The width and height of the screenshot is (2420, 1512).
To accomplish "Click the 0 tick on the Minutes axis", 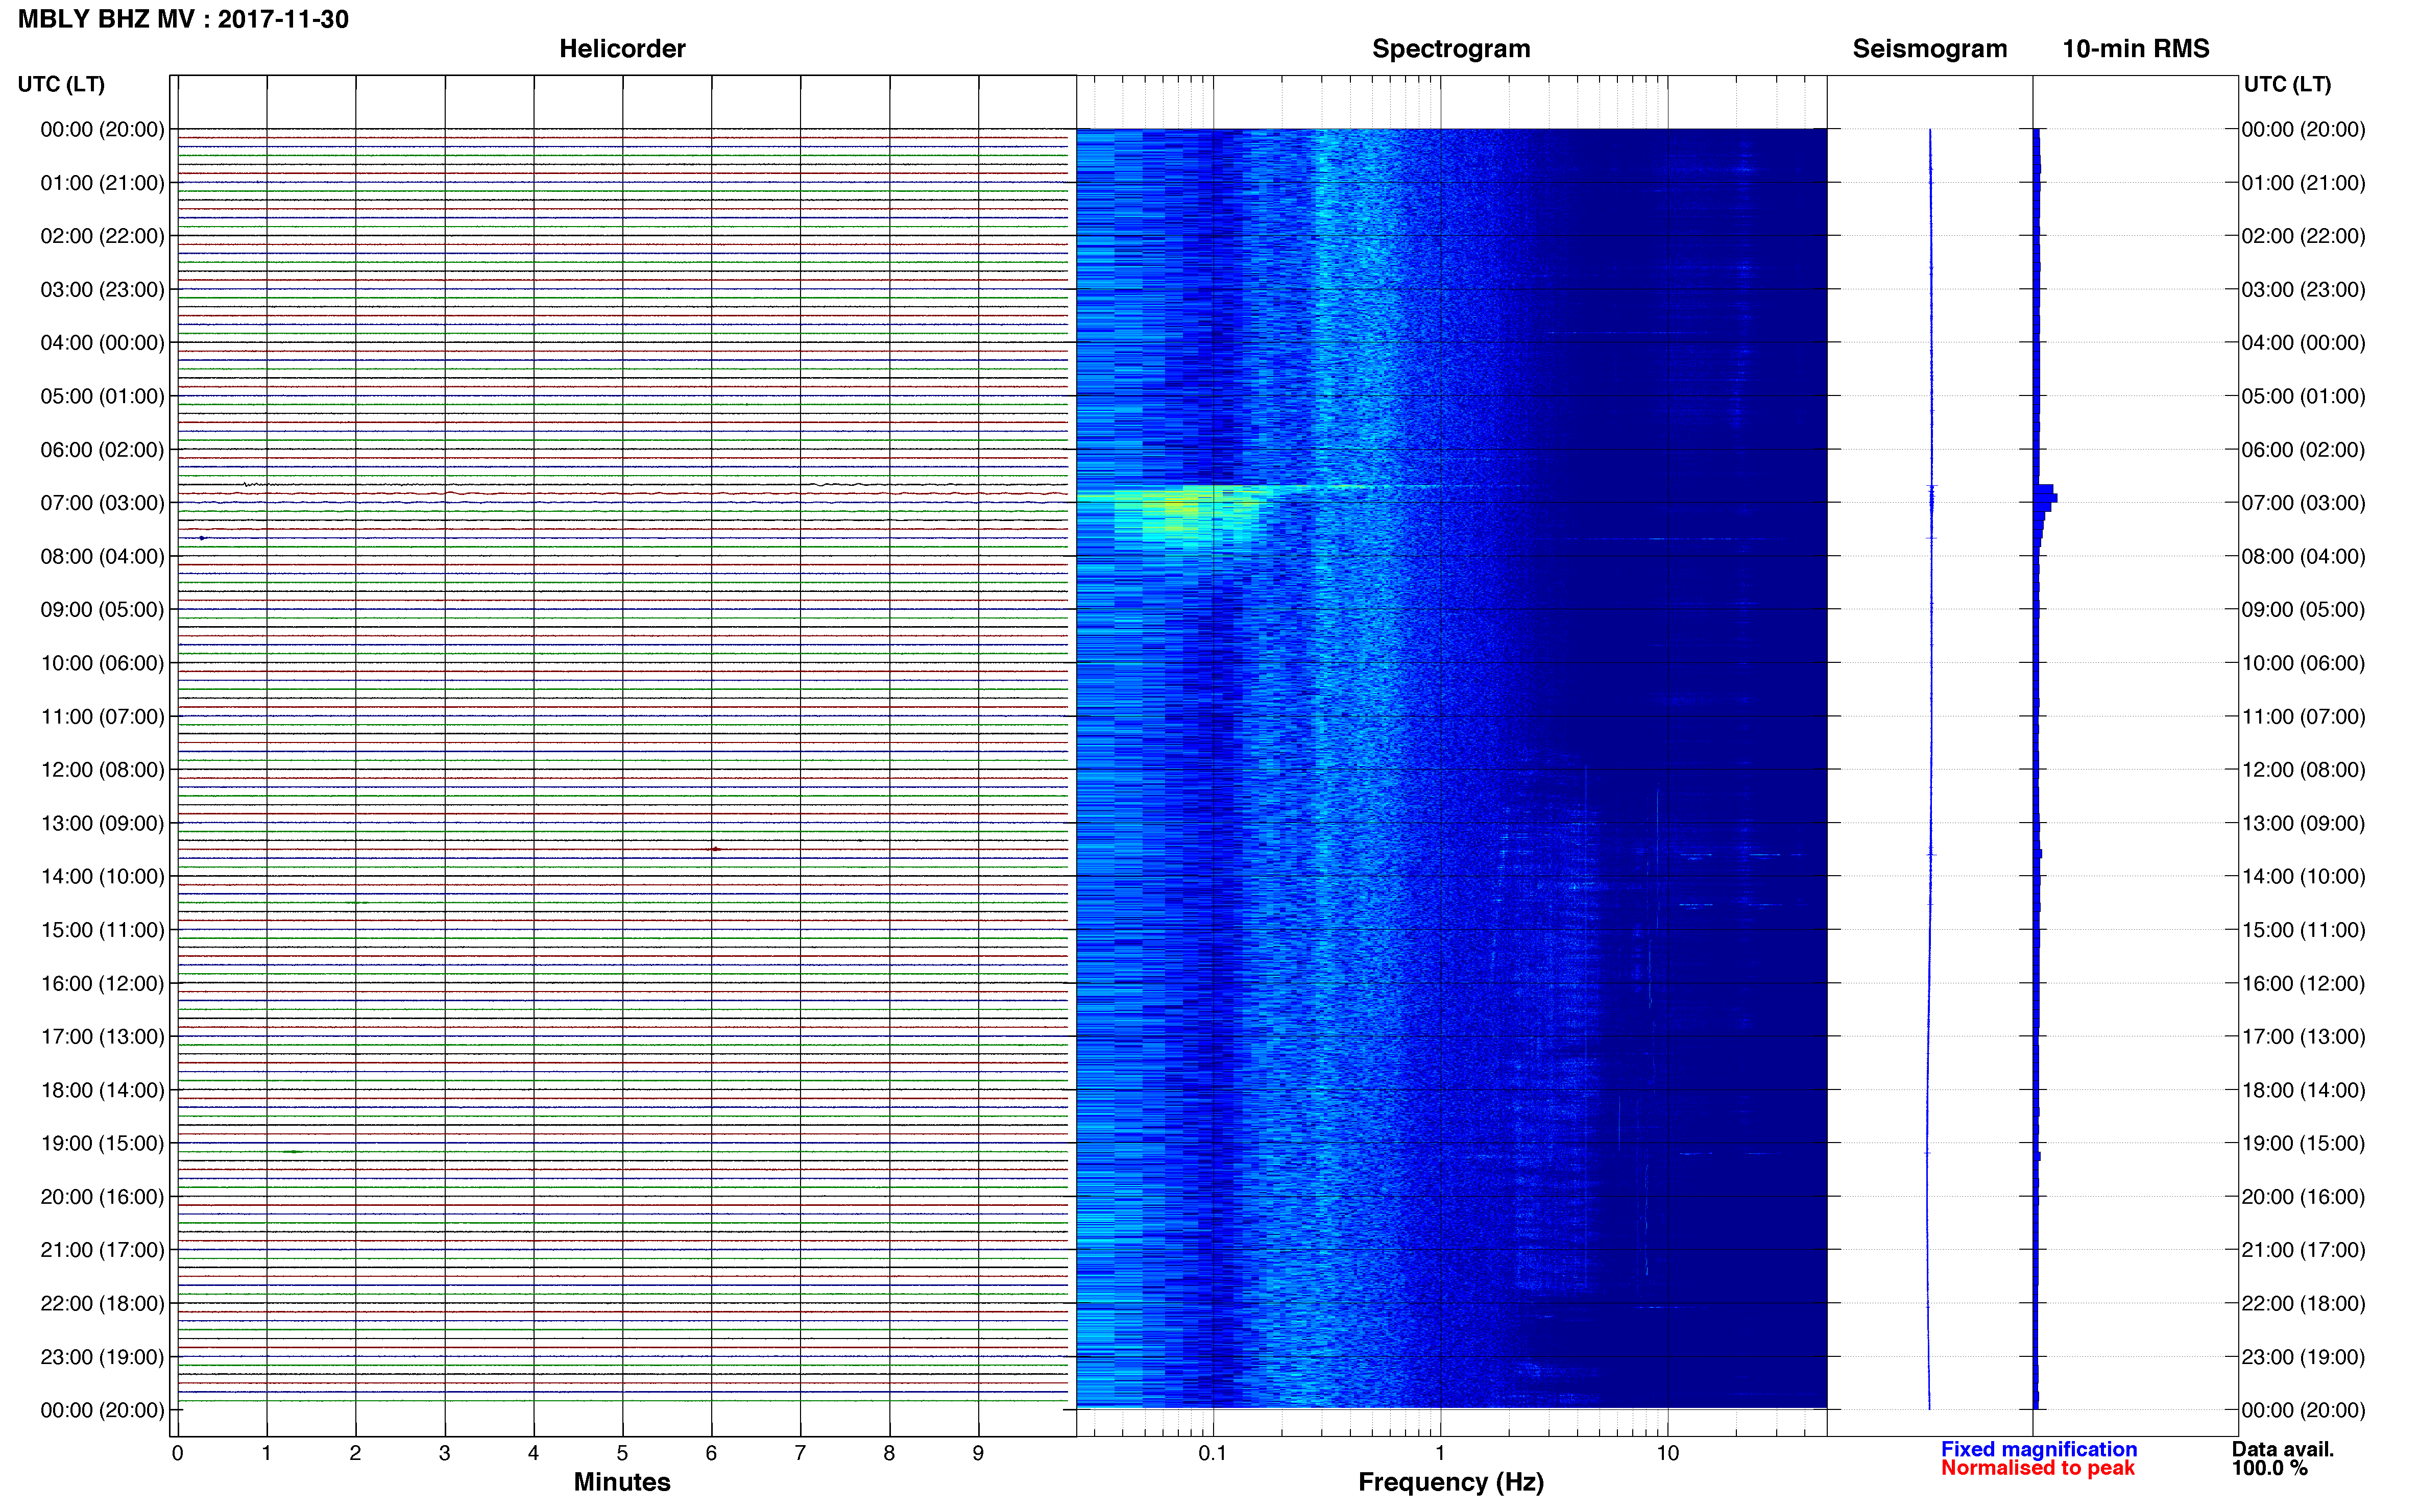I will point(177,1453).
